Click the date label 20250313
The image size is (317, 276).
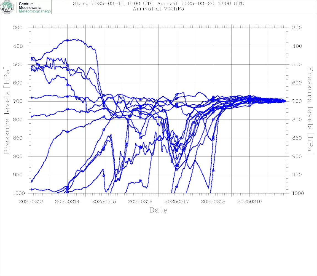(x=31, y=202)
